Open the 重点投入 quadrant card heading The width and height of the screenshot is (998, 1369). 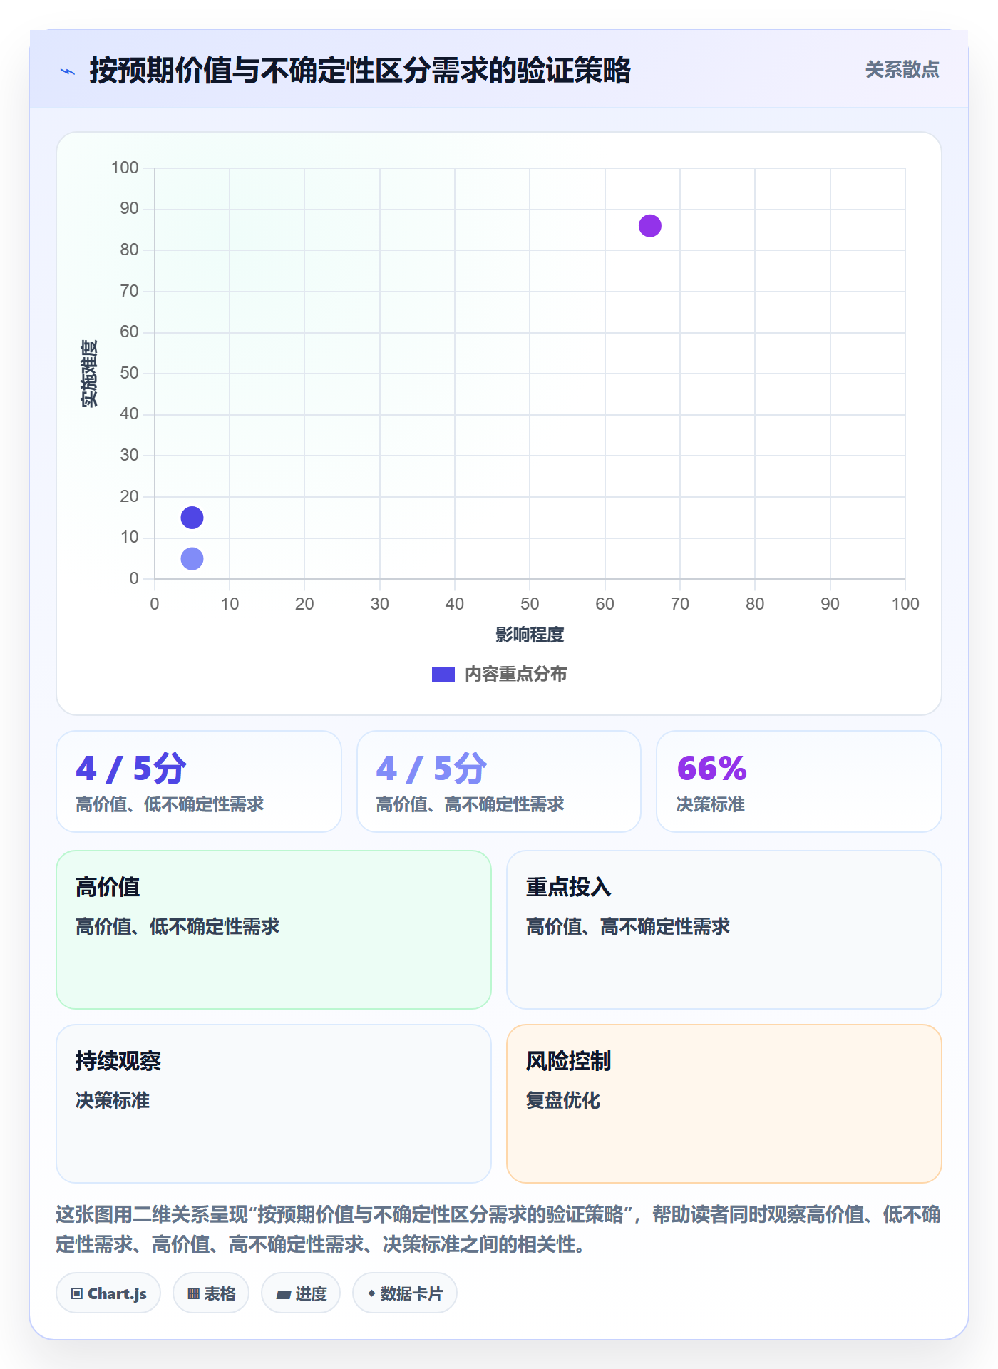click(x=568, y=887)
